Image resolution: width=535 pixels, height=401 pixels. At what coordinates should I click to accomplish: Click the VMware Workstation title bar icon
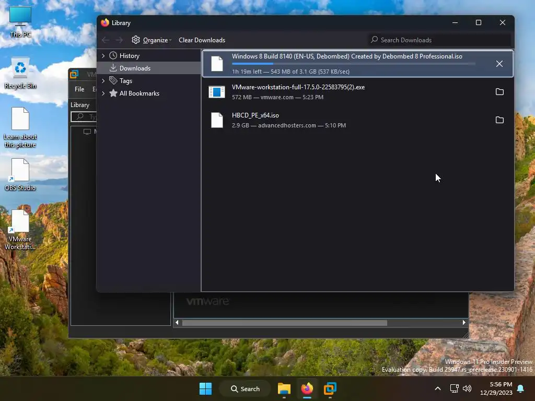(74, 74)
